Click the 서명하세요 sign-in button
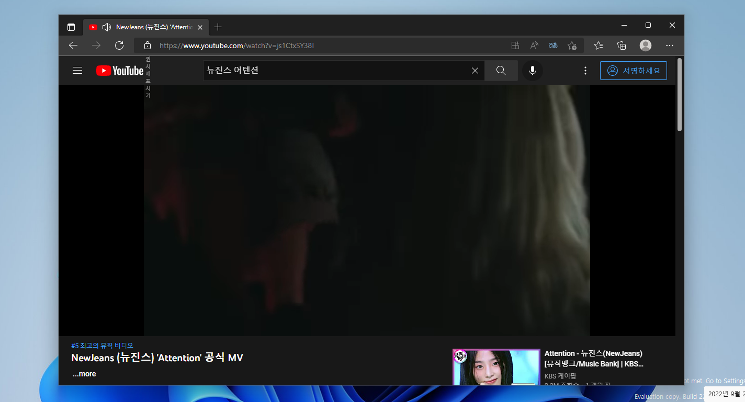 634,71
